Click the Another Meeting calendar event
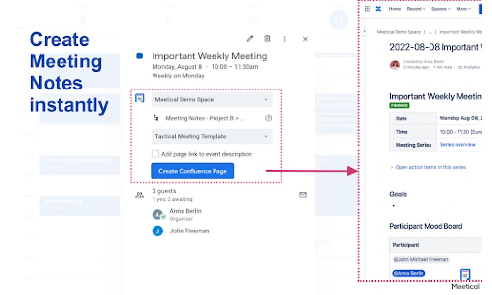This screenshot has height=295, width=492. point(80,206)
